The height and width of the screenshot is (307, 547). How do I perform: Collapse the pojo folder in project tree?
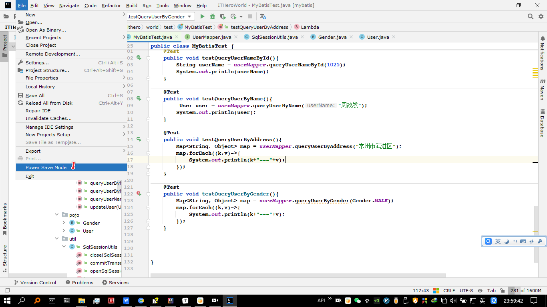(x=57, y=215)
